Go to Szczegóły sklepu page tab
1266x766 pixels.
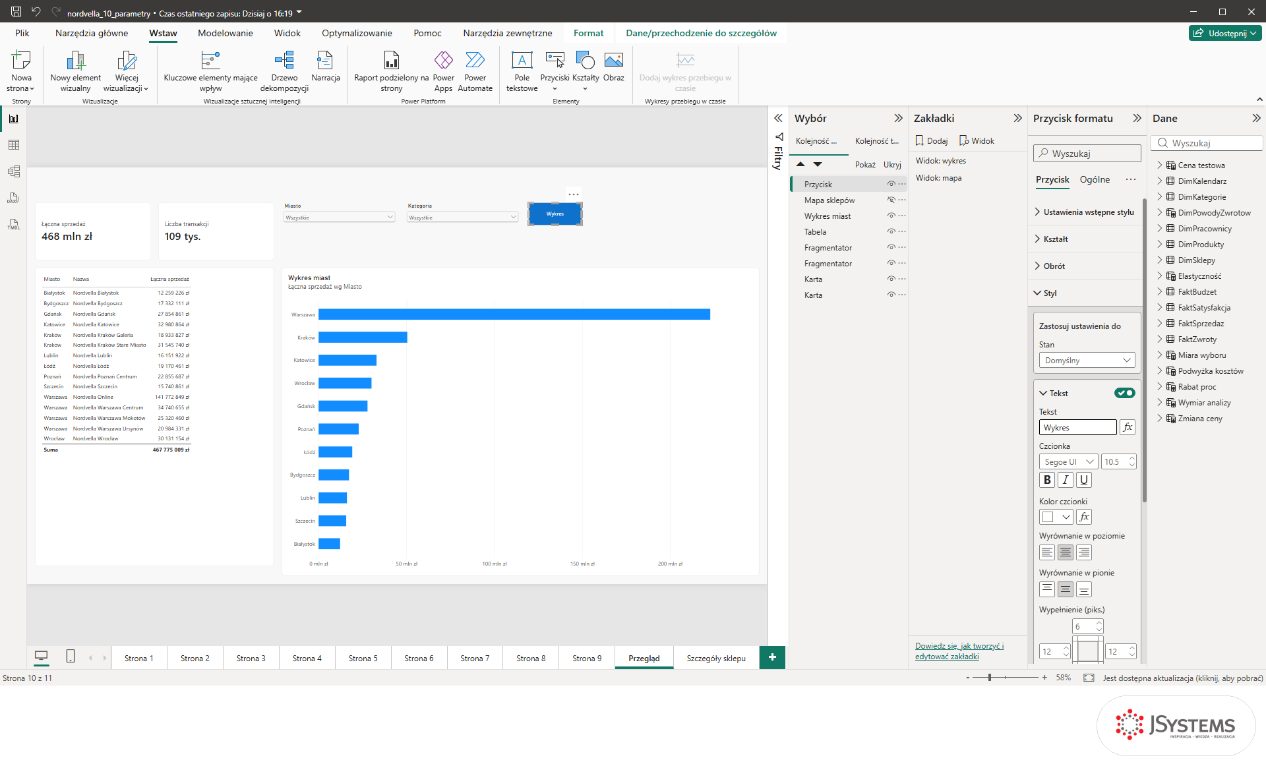(x=716, y=658)
